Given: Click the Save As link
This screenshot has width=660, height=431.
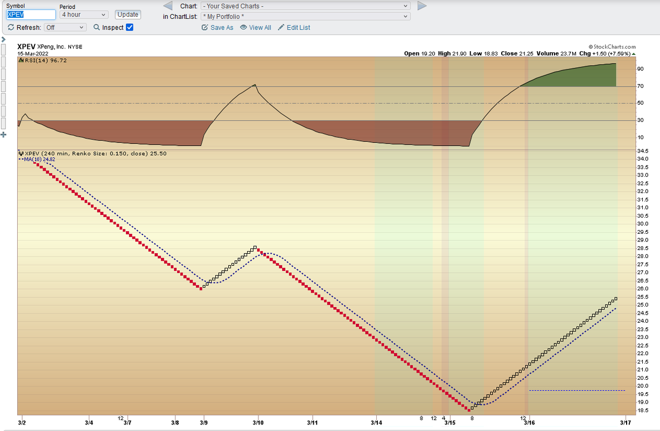Looking at the screenshot, I should (x=217, y=27).
